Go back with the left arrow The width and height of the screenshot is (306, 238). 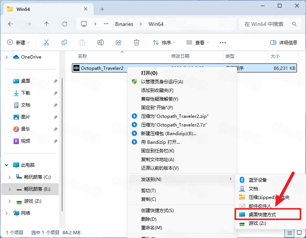[11, 24]
